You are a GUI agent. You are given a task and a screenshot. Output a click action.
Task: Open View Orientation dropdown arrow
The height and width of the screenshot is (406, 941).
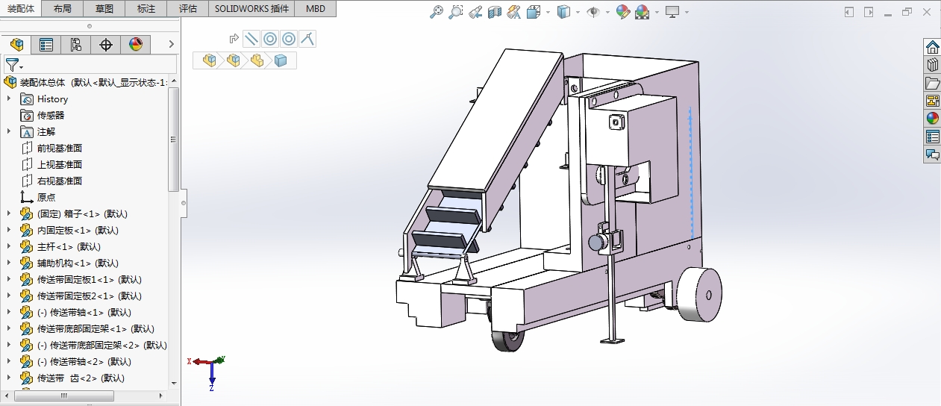coord(548,12)
